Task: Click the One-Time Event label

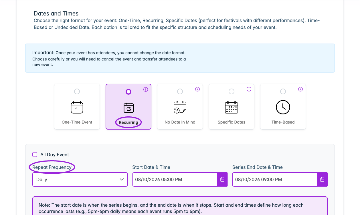Action: coord(77,122)
